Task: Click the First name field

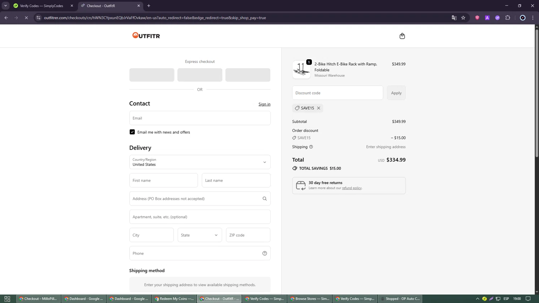Action: pyautogui.click(x=163, y=180)
